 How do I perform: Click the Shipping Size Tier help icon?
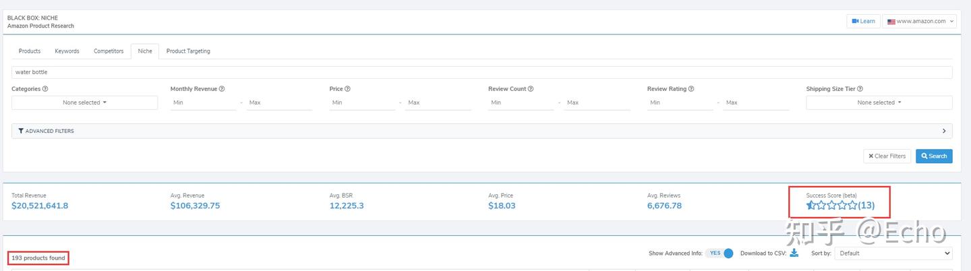pos(860,89)
